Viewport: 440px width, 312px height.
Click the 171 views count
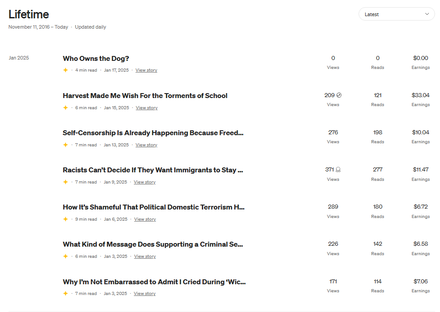(x=333, y=282)
